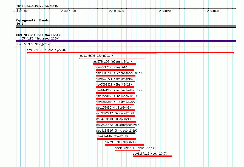Open nsv2801552 (Huddleston2016) variant
This screenshot has width=244, height=167.
(x=118, y=125)
